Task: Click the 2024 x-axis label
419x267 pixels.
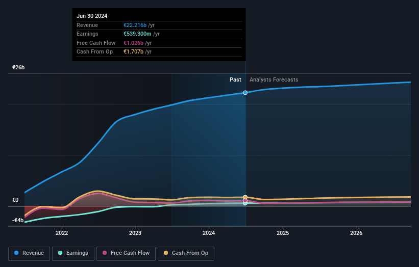Action: click(209, 233)
